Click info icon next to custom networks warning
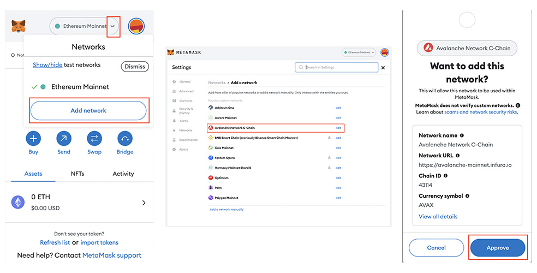 click(x=518, y=105)
